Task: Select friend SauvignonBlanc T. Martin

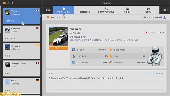Action: click(22, 68)
